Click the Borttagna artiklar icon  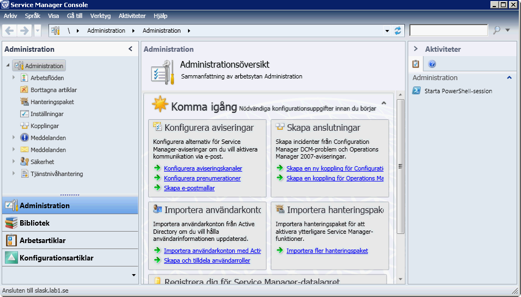pyautogui.click(x=25, y=90)
